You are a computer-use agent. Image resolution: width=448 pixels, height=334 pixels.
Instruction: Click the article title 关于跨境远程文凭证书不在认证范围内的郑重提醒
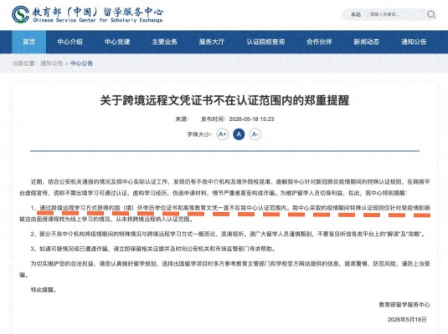point(224,100)
